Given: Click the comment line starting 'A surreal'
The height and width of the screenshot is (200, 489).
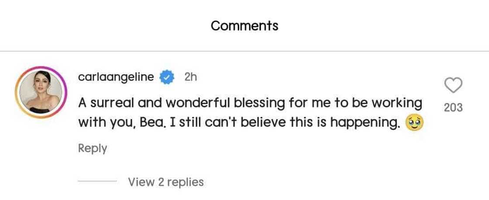Looking at the screenshot, I should [x=250, y=103].
